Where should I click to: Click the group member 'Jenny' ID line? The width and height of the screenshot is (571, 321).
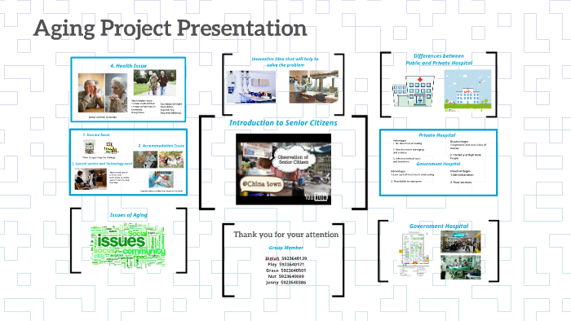click(x=285, y=283)
